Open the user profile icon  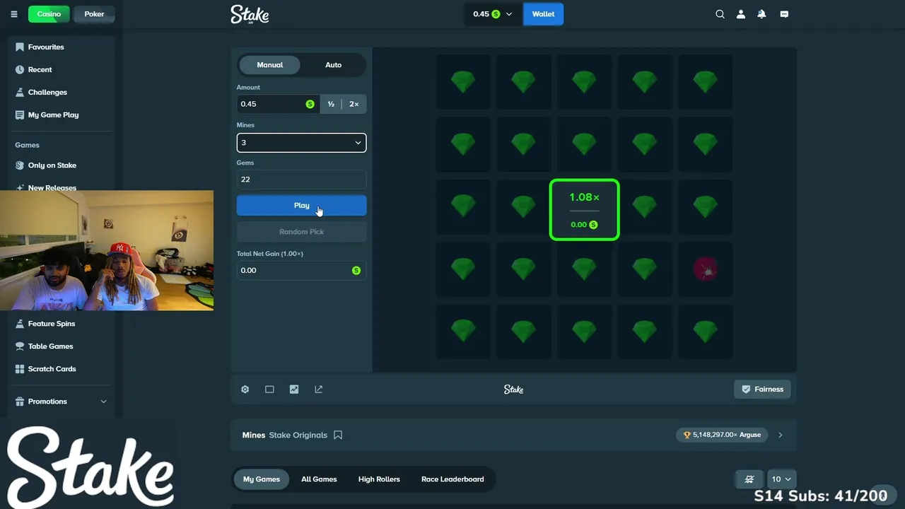(741, 14)
